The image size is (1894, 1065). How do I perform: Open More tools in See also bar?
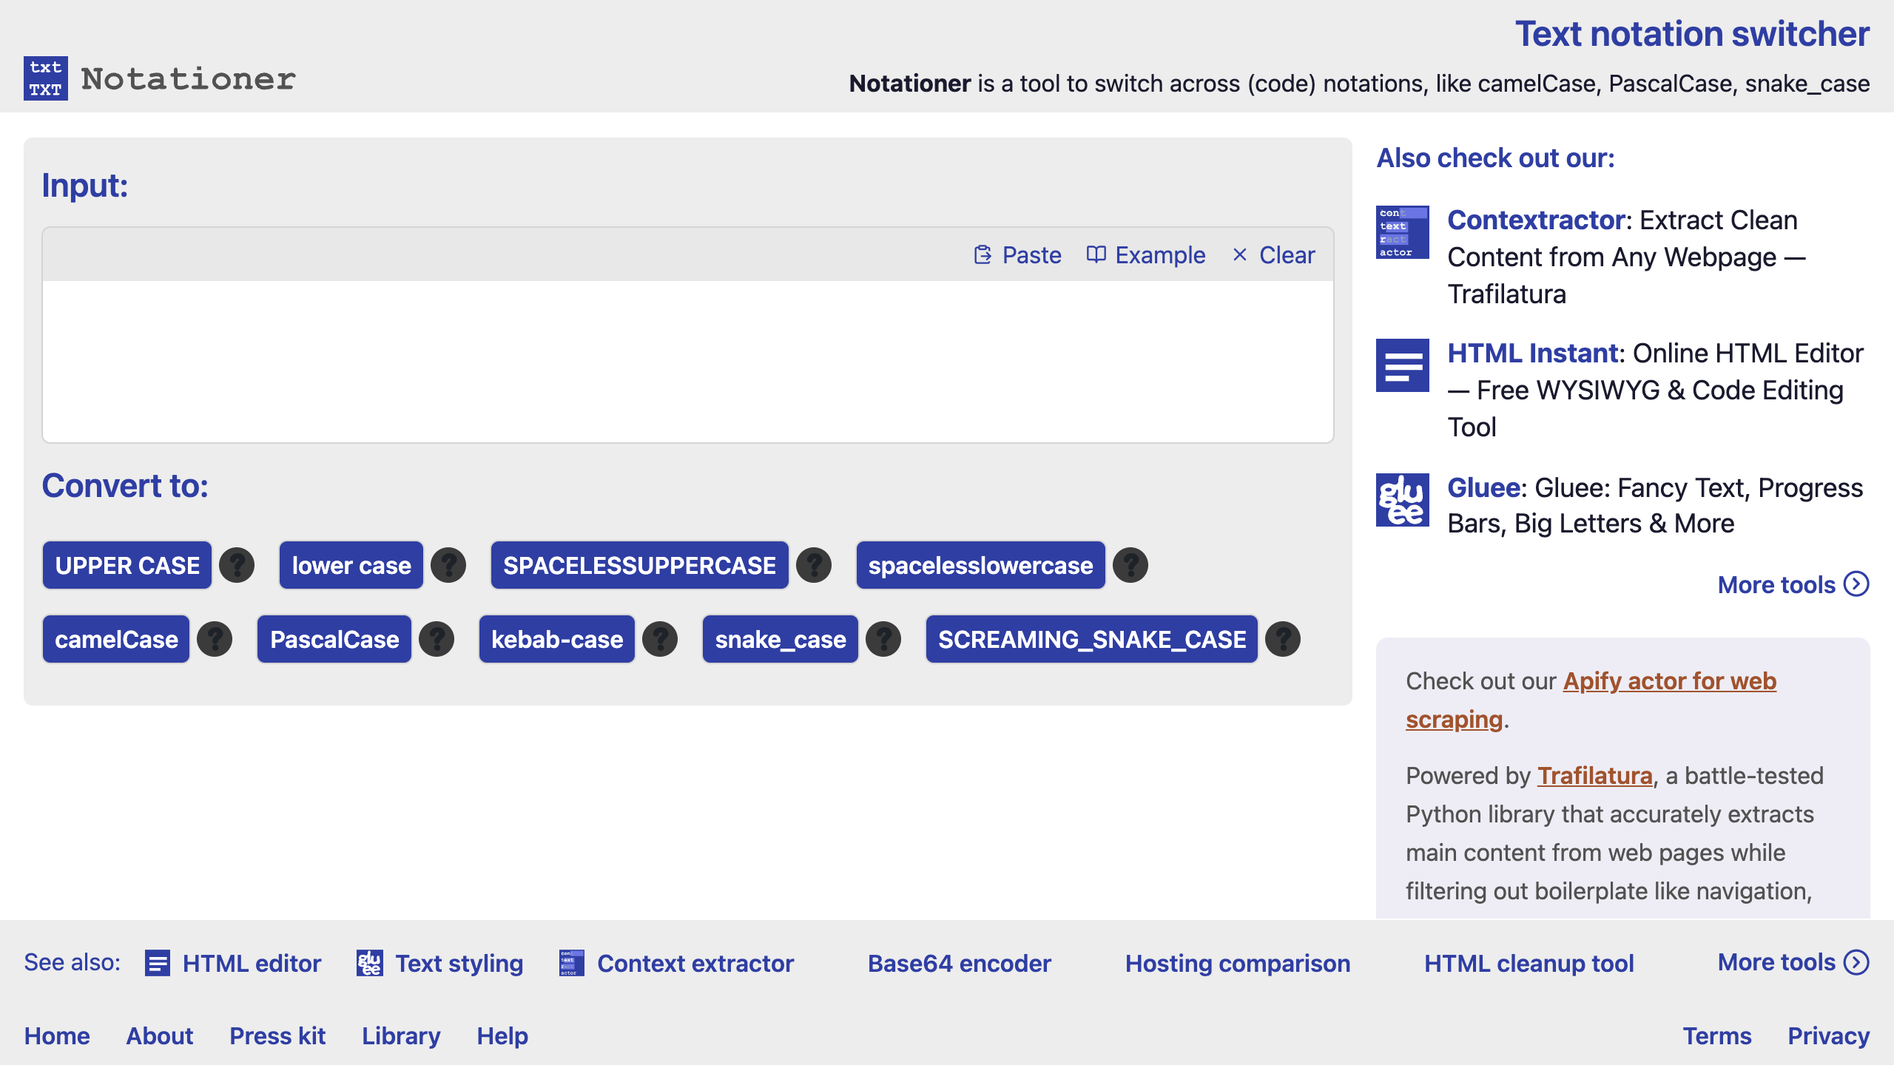(x=1792, y=962)
